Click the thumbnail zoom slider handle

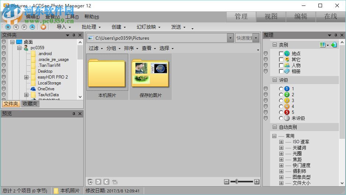coord(237,181)
